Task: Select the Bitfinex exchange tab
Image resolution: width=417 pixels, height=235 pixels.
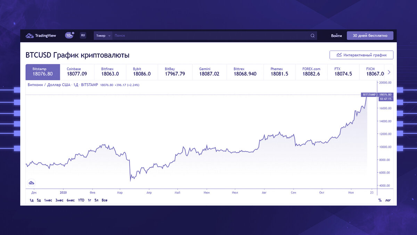Action: click(110, 72)
